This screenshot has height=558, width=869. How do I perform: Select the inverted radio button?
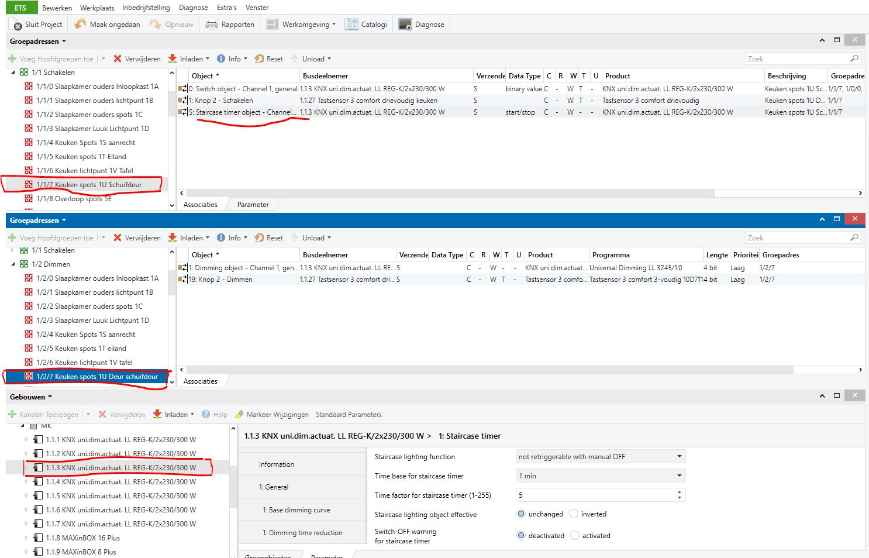coord(574,514)
